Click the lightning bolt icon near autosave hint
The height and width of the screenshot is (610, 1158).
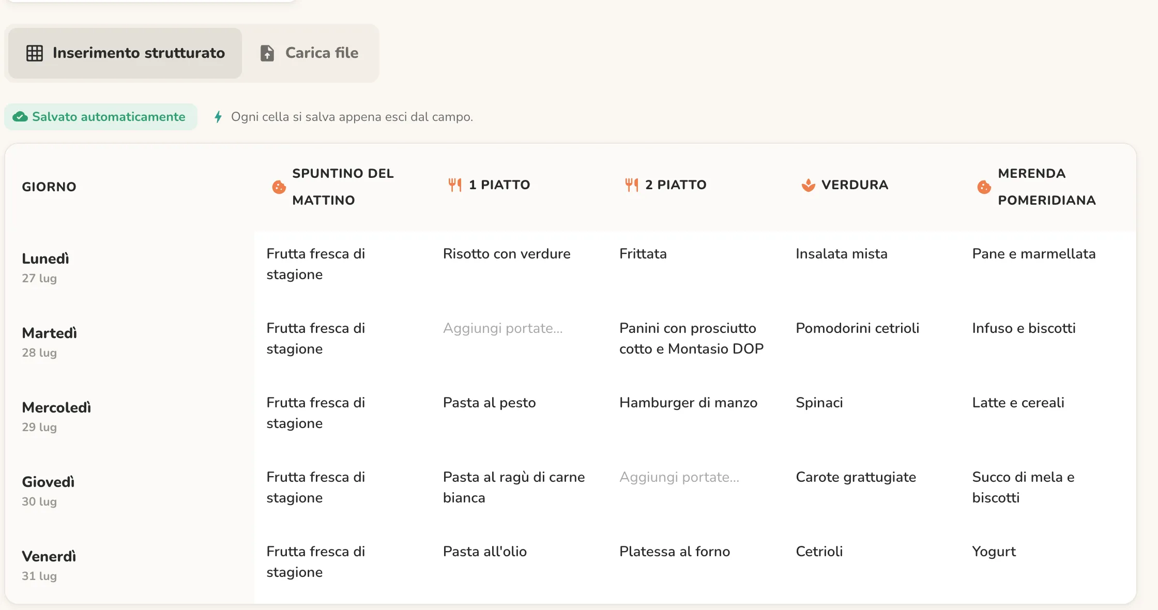click(x=218, y=117)
